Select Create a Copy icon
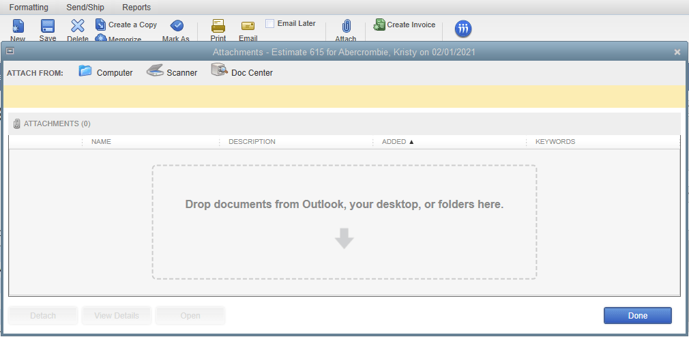Viewport: 689px width, 337px height. 101,24
